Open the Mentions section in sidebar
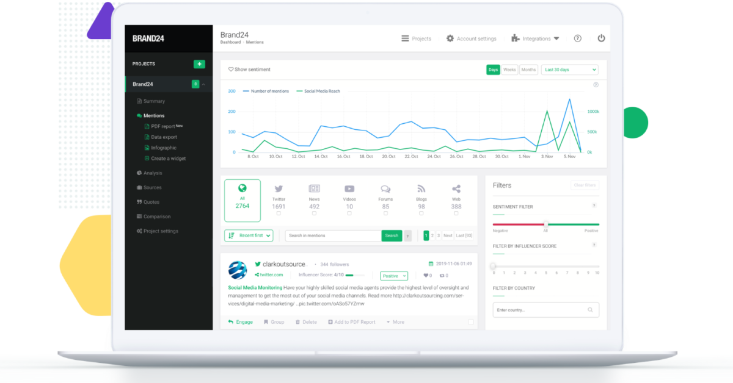 (x=151, y=115)
